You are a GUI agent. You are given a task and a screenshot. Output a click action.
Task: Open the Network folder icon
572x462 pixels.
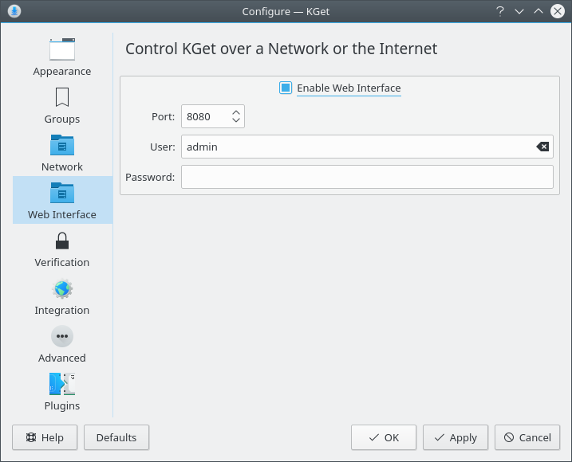[x=61, y=145]
